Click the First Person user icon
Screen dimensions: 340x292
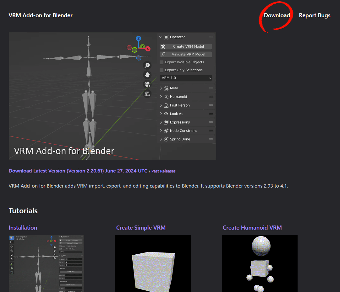pyautogui.click(x=166, y=105)
